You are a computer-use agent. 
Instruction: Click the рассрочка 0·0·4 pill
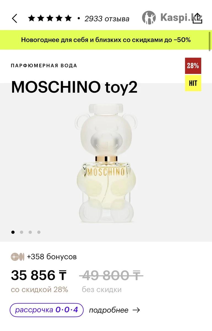pyautogui.click(x=47, y=310)
